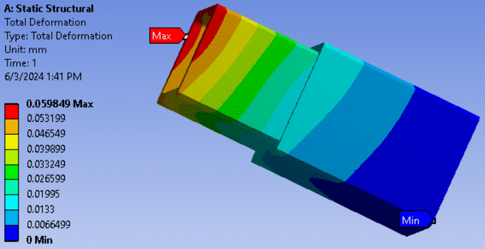Click the Time: 1 text label
The image size is (485, 249).
(x=20, y=63)
